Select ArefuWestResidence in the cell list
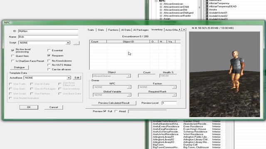266x149 pixels. (165, 134)
